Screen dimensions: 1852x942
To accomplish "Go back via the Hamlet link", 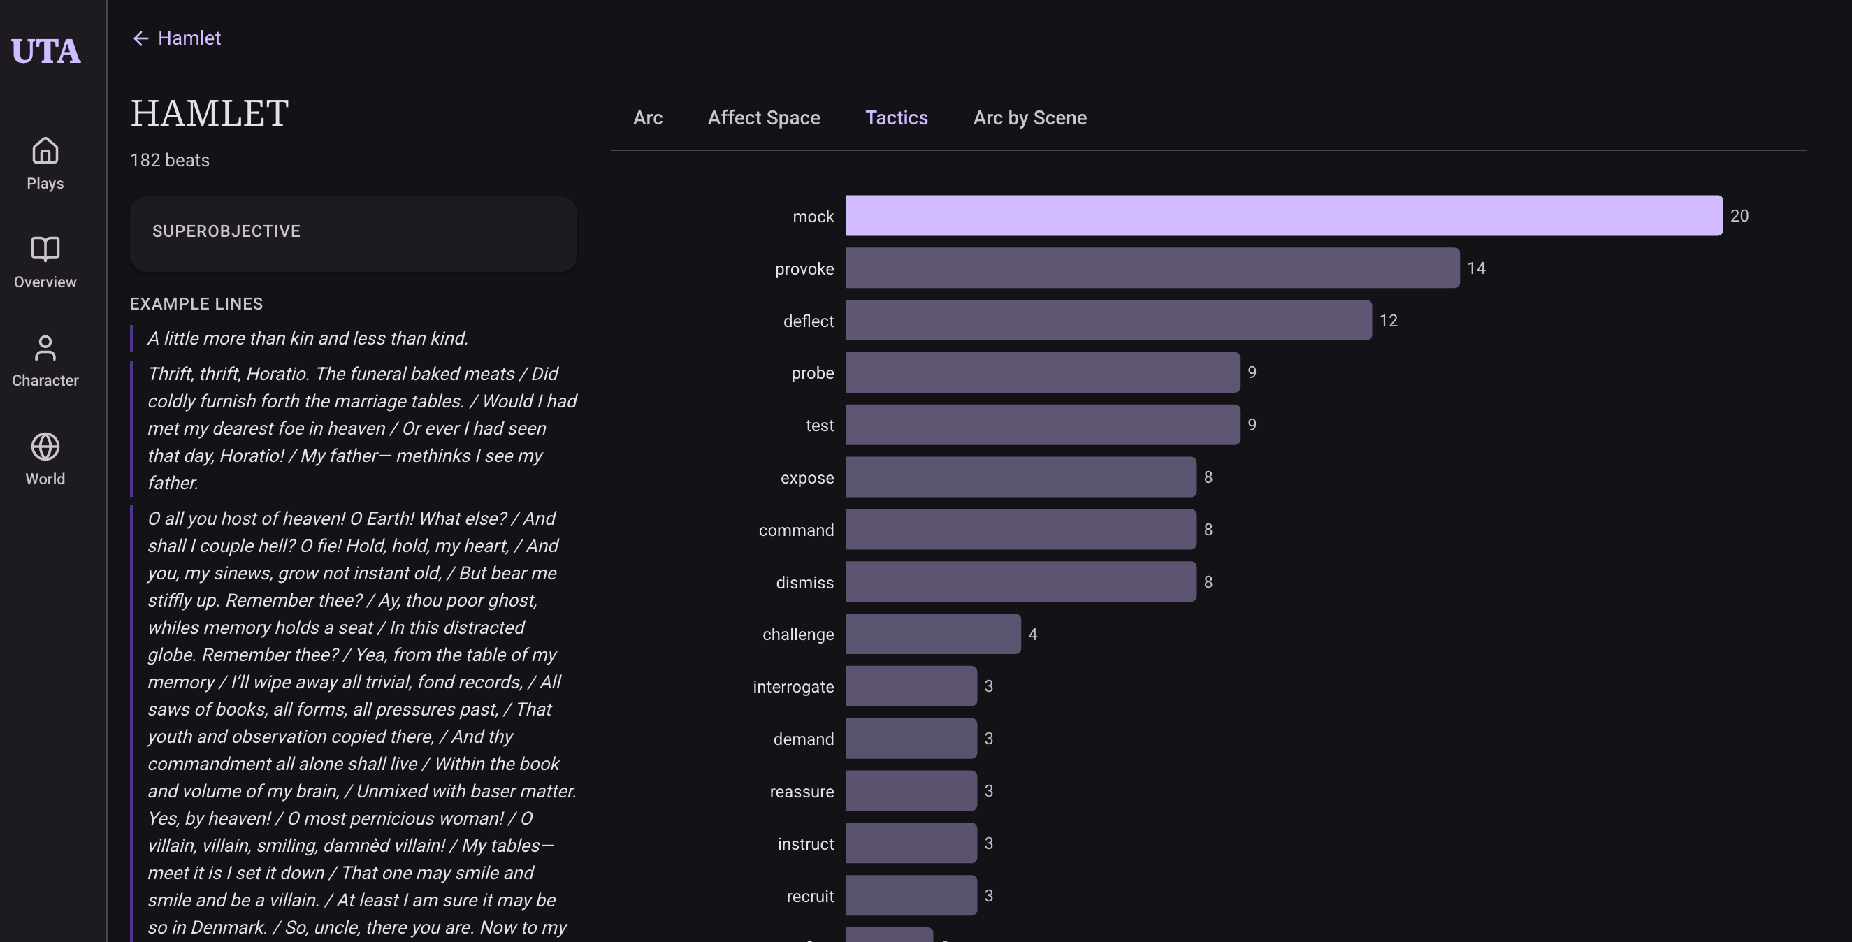I will coord(189,38).
